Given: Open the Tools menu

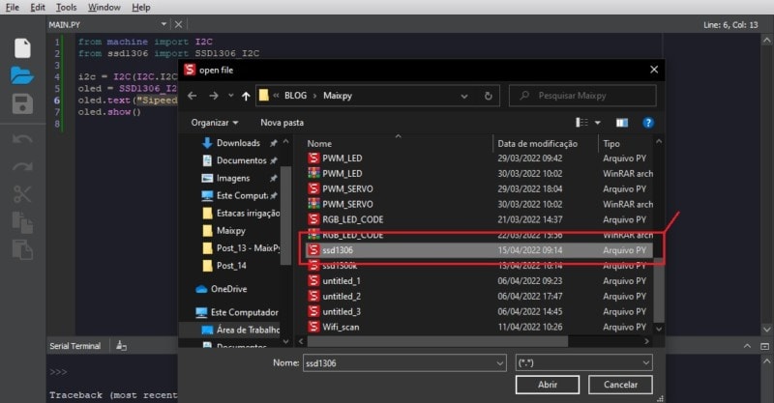Looking at the screenshot, I should point(66,7).
